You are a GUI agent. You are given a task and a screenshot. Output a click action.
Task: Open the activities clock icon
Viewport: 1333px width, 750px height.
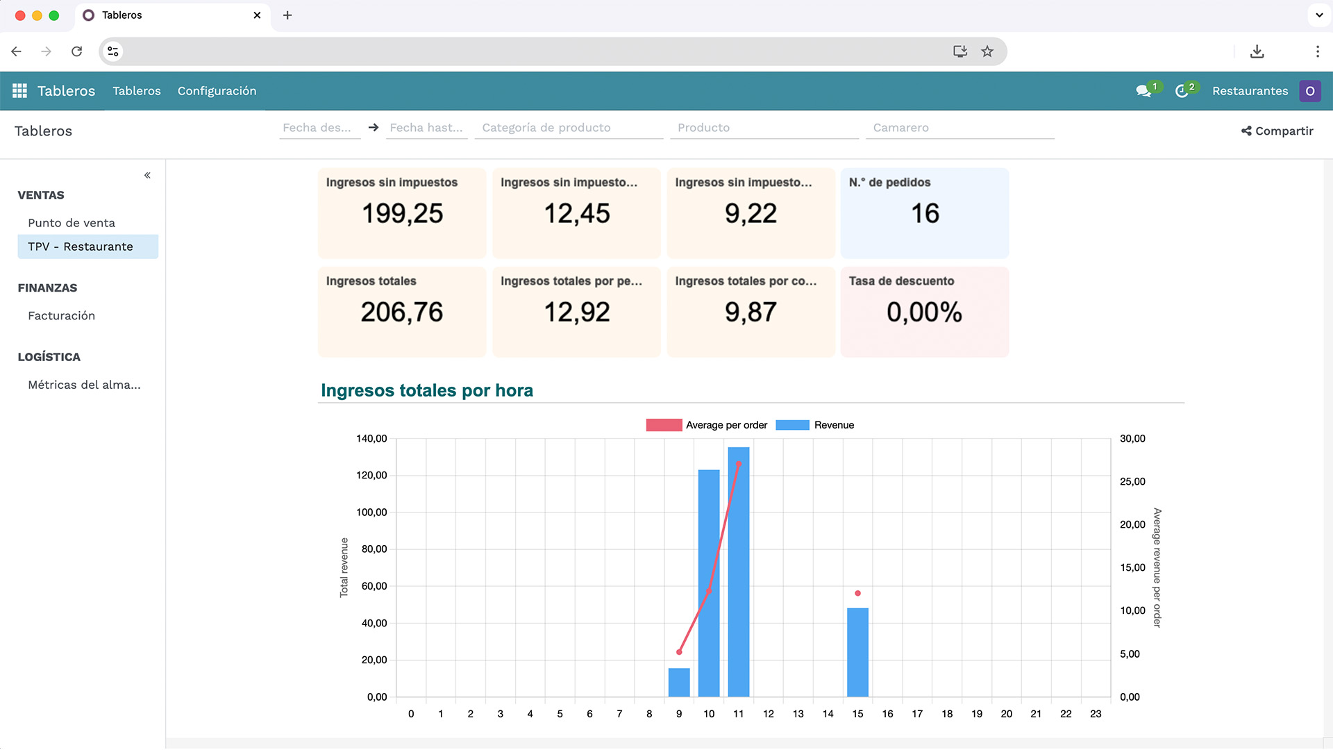click(x=1182, y=91)
